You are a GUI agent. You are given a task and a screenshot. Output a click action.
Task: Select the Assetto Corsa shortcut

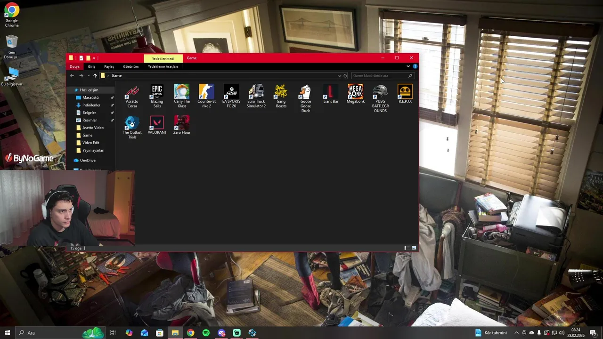click(132, 96)
